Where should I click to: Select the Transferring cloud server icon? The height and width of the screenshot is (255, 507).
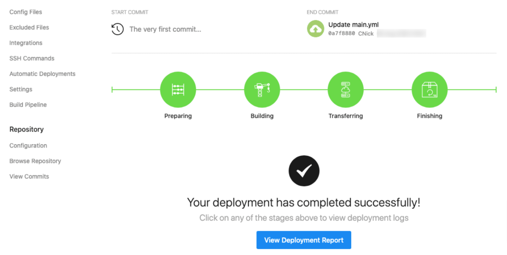pos(345,89)
